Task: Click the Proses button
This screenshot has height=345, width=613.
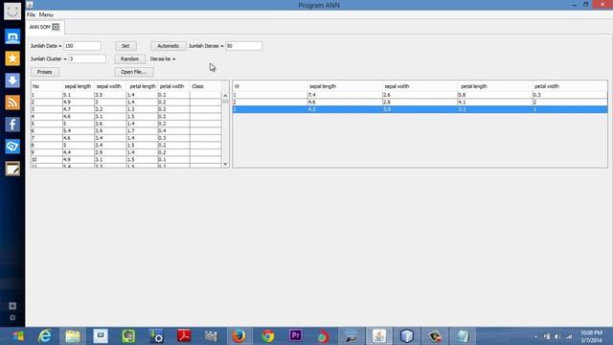Action: (45, 72)
